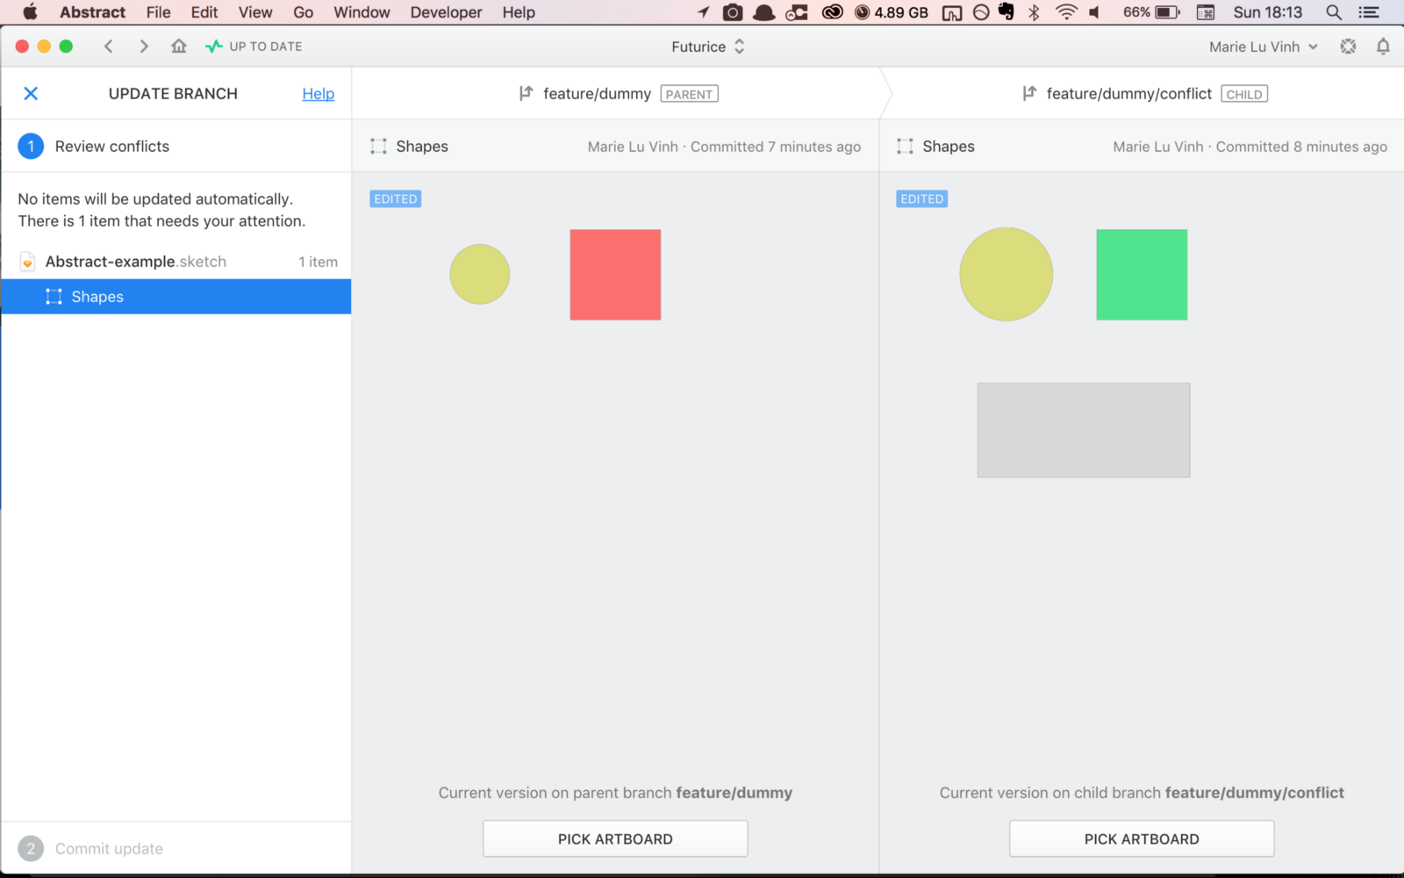Screen dimensions: 1404x878
Task: Open Spotlight search magnifier
Action: 1334,12
